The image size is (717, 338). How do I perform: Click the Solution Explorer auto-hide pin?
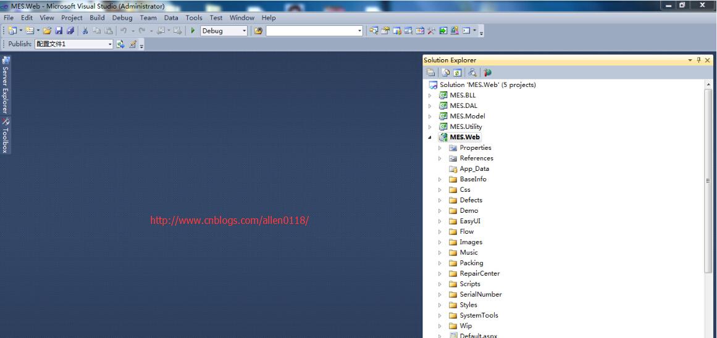pos(698,60)
